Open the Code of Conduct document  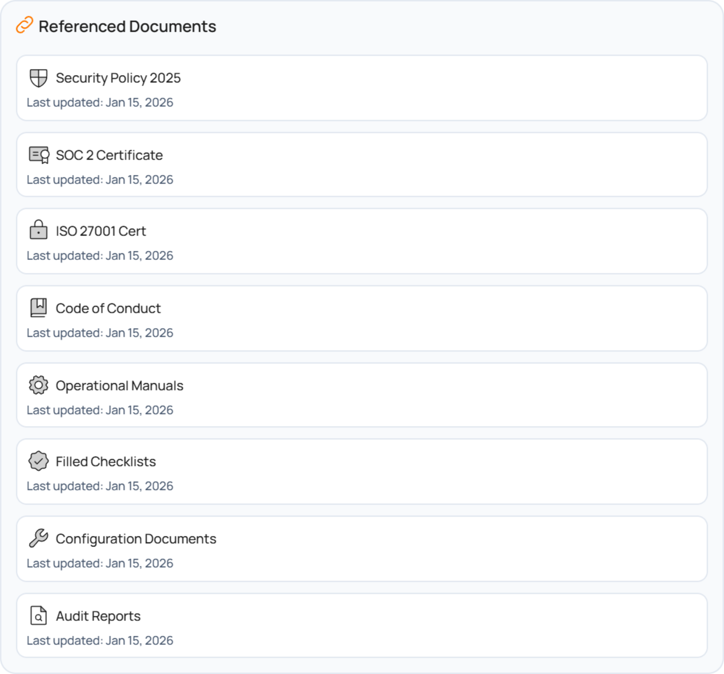pyautogui.click(x=362, y=318)
